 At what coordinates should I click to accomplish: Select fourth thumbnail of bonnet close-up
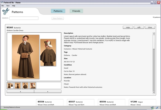(33, 86)
